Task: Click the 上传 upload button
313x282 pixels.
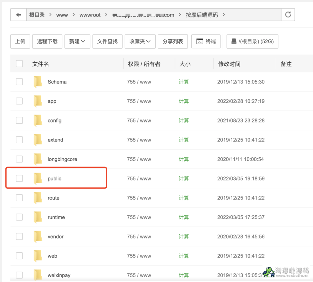Action: [x=20, y=41]
